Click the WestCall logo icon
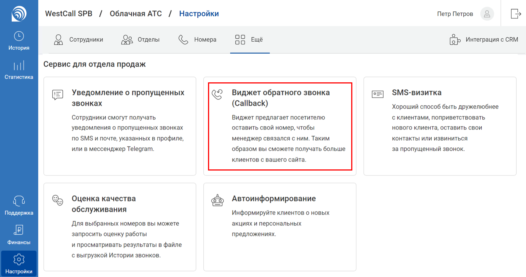This screenshot has width=526, height=277. pyautogui.click(x=19, y=14)
